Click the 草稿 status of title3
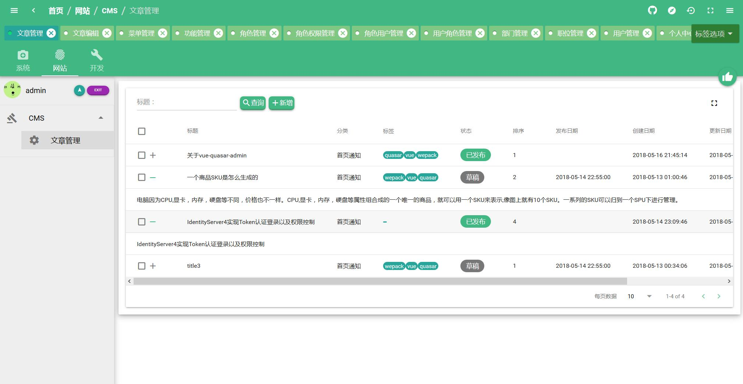The image size is (743, 384). click(472, 266)
